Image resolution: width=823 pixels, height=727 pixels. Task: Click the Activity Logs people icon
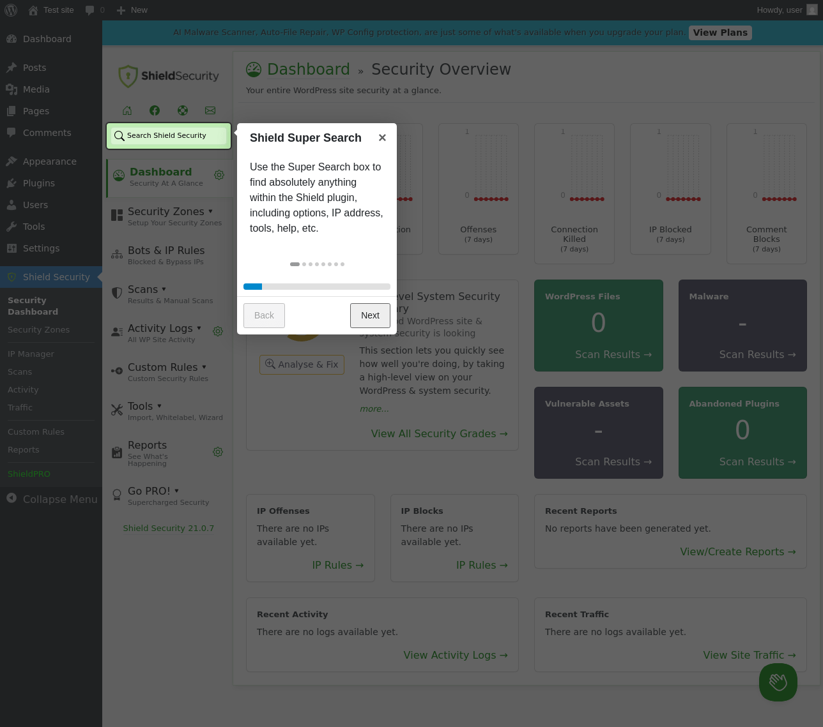[x=117, y=332]
